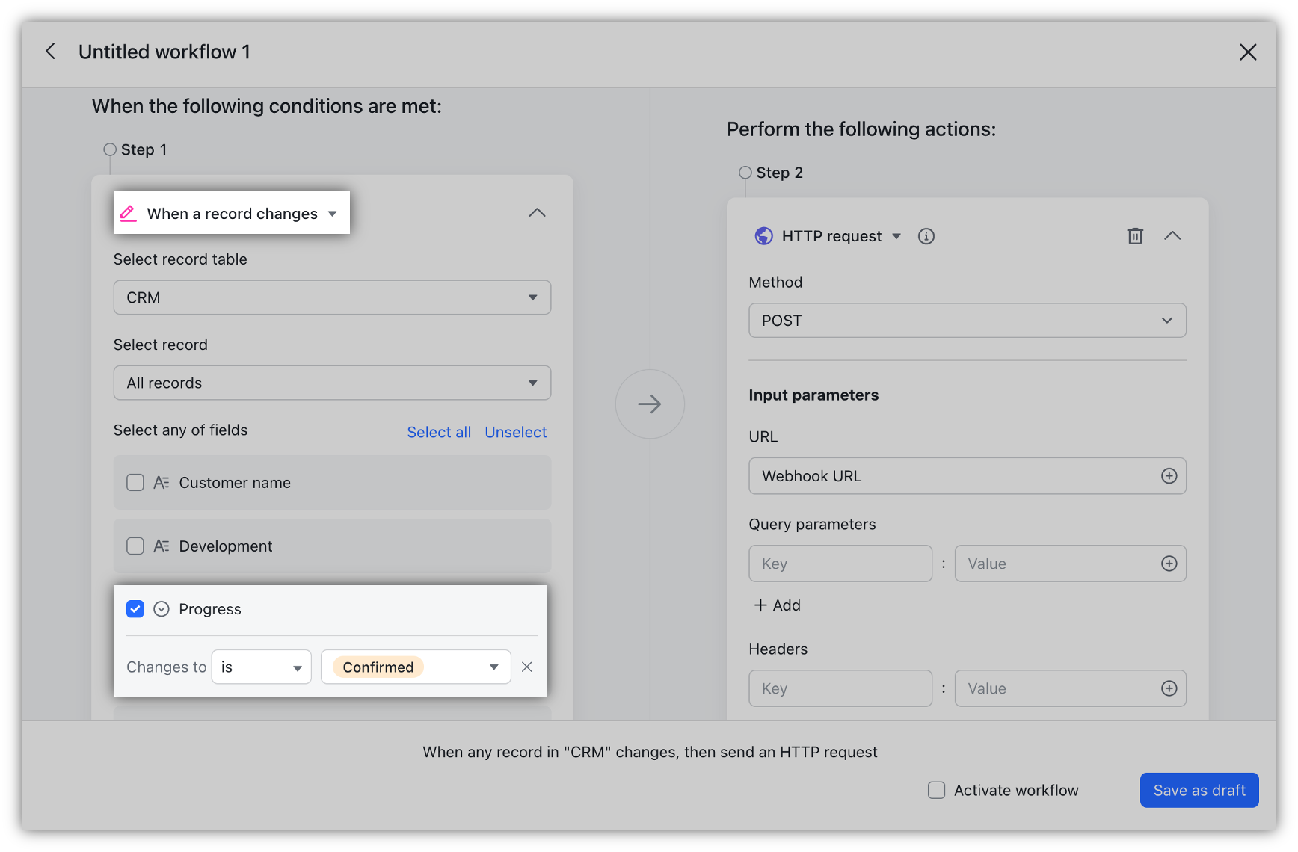1298x852 pixels.
Task: Click the pencil icon on the record change trigger
Action: pos(129,213)
